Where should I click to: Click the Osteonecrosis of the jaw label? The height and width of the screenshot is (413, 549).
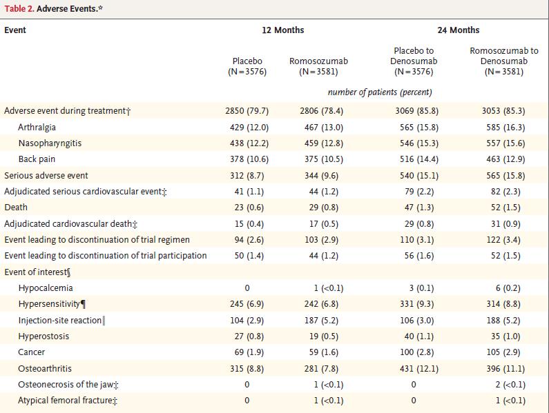[x=70, y=385]
